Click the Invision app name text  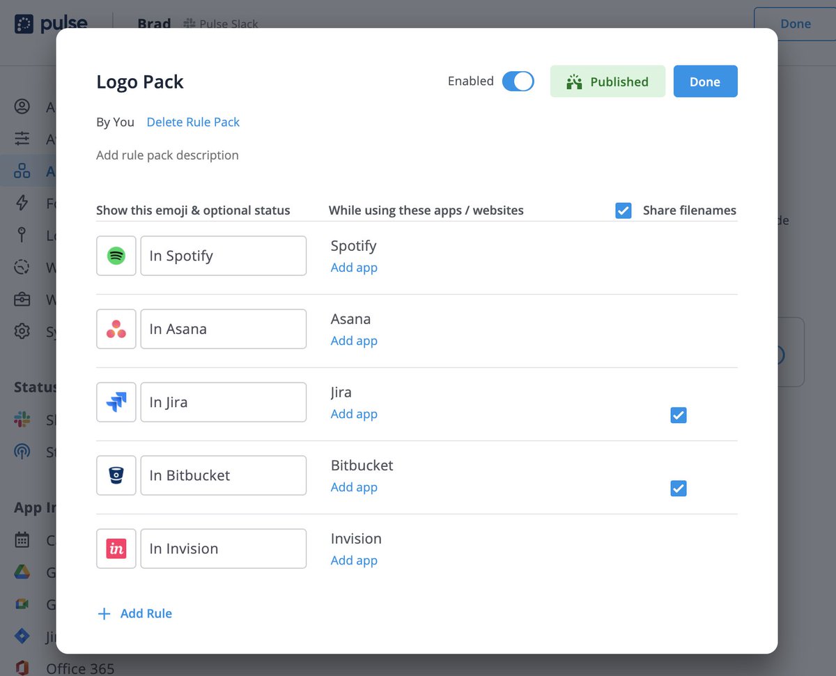(x=356, y=539)
